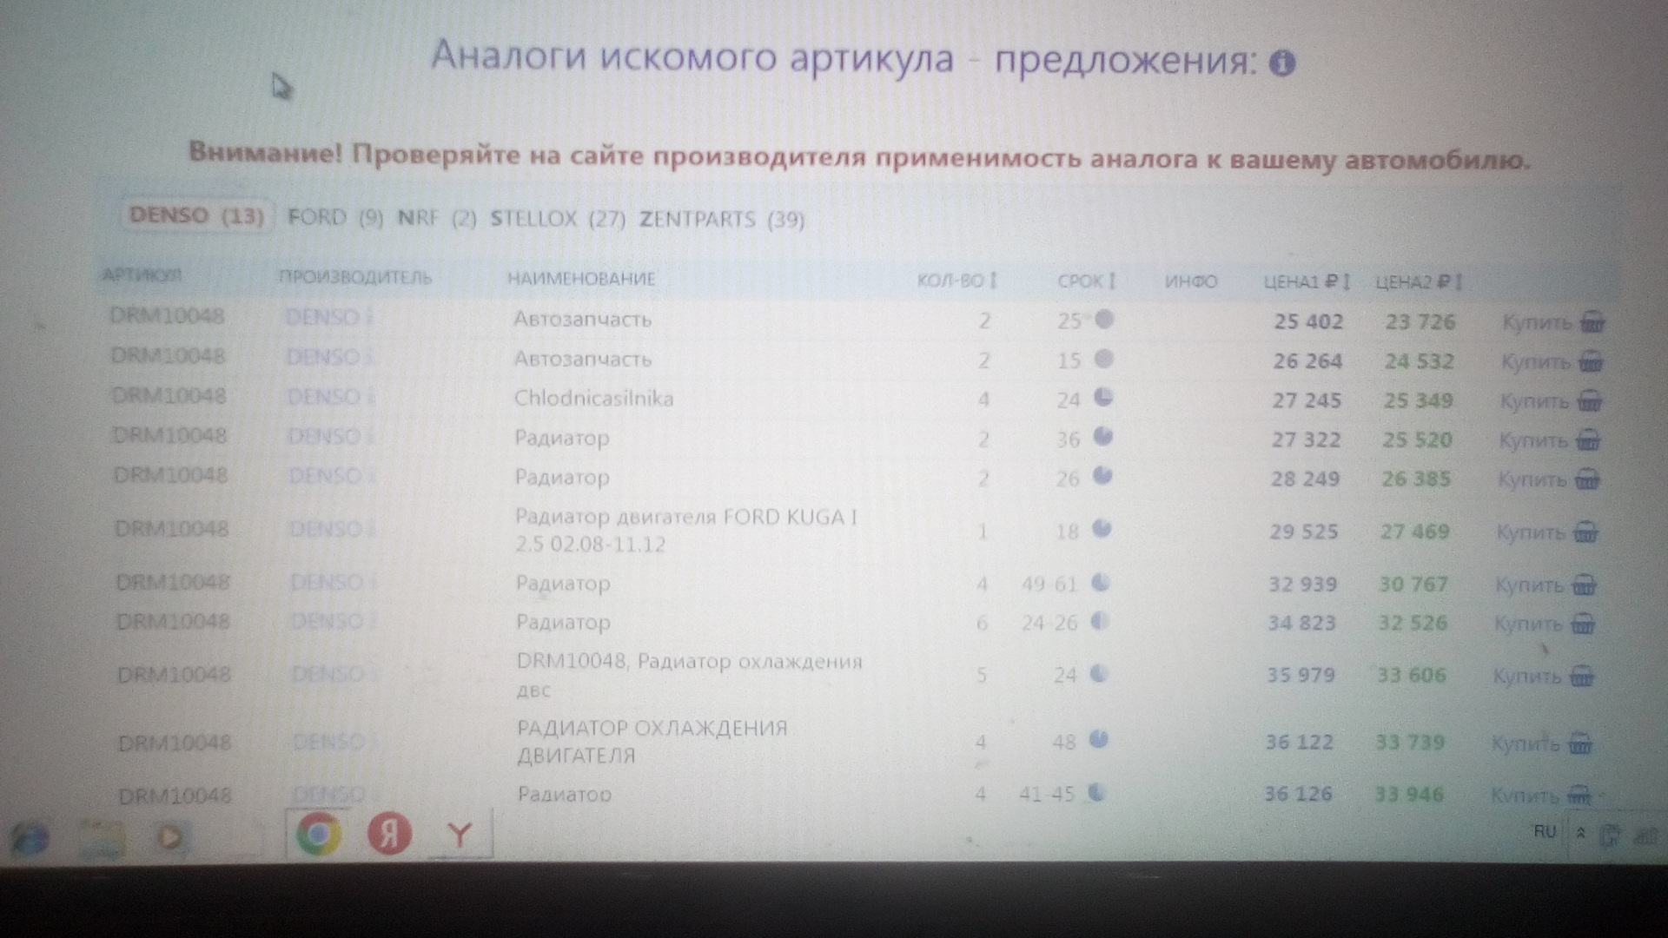Click delivery clock icon for 27 245 row
1668x938 pixels.
click(1102, 398)
